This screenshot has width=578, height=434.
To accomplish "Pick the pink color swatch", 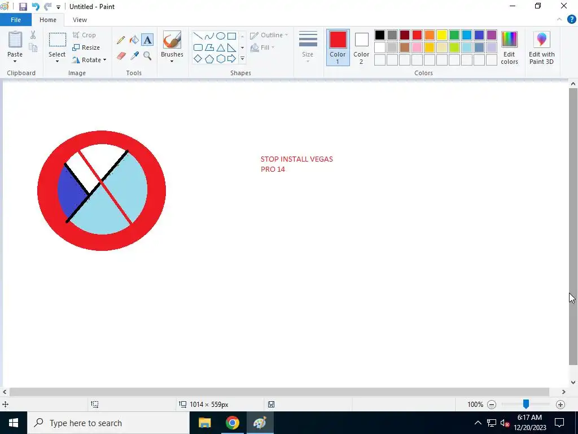I will (x=417, y=47).
